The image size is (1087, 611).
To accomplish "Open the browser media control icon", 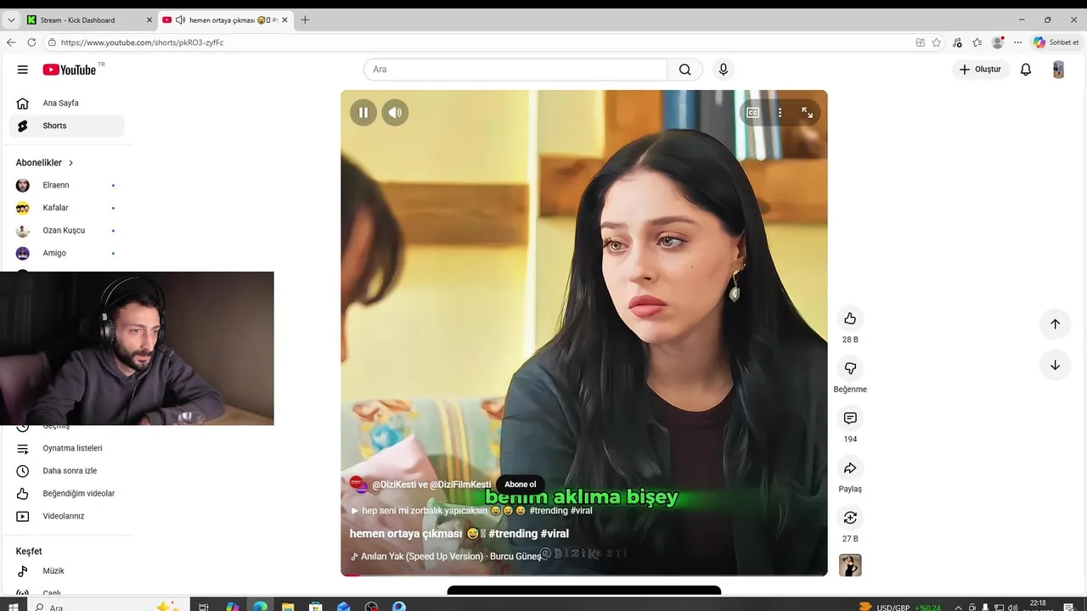I will (x=957, y=42).
